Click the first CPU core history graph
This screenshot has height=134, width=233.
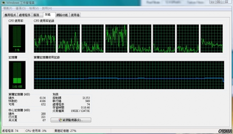45,38
